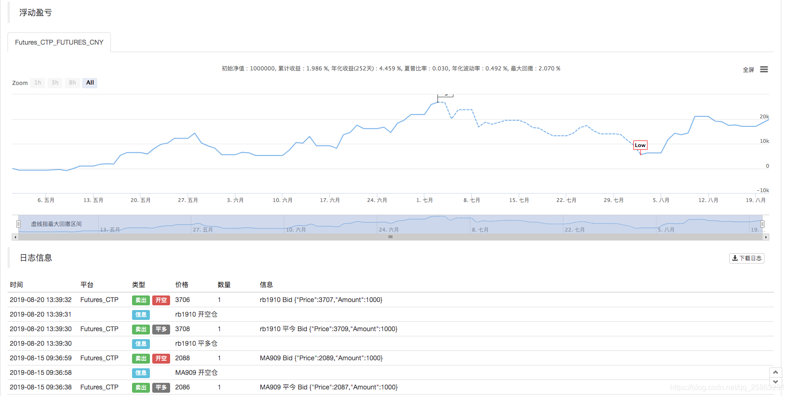Click message MA909 平今 Bid Price 2087

[x=329, y=387]
